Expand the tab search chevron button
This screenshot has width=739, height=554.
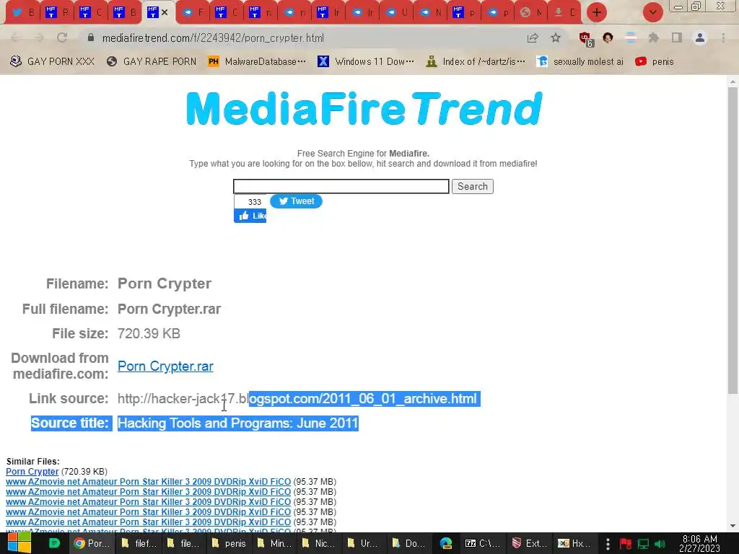[652, 12]
